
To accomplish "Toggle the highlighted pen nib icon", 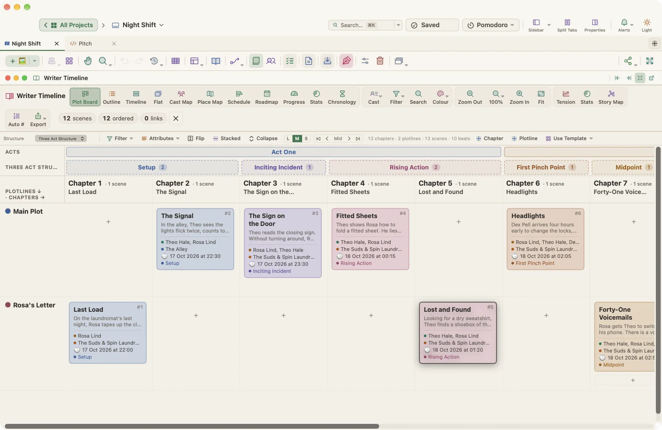I will 346,61.
